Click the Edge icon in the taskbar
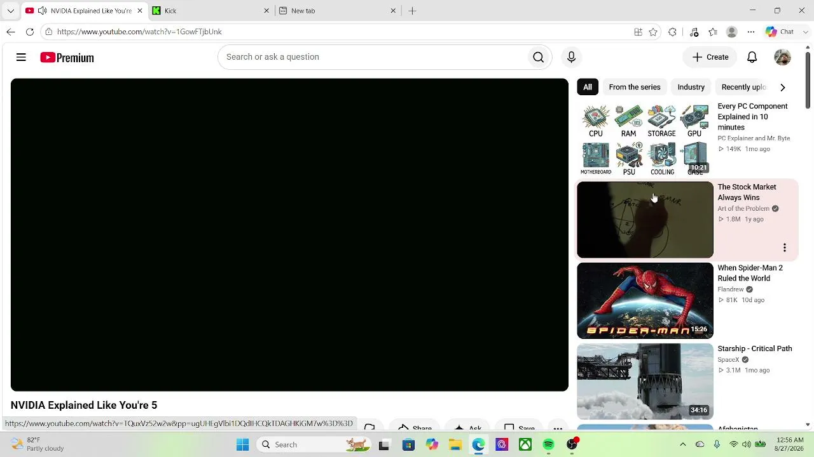 point(478,445)
